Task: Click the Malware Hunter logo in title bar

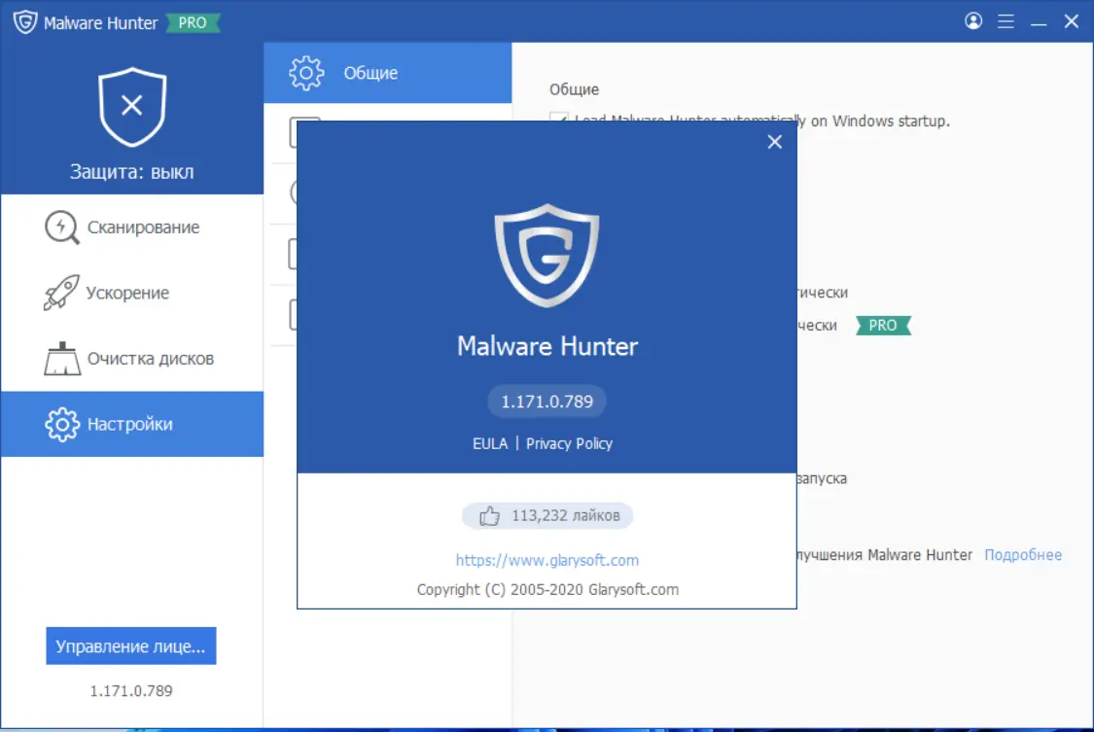Action: coord(23,20)
